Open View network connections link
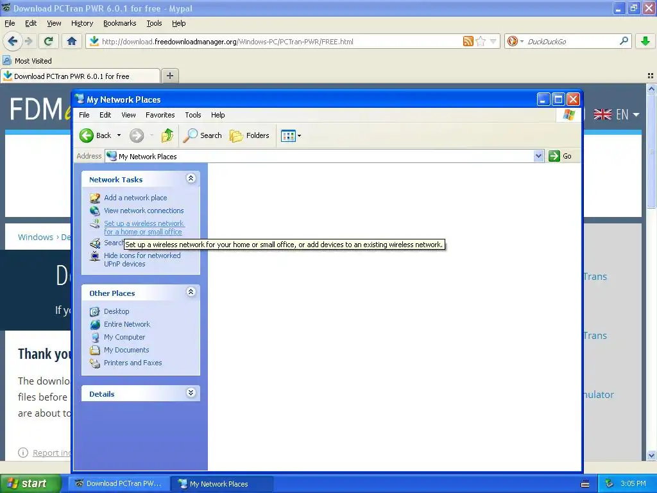 [x=144, y=211]
